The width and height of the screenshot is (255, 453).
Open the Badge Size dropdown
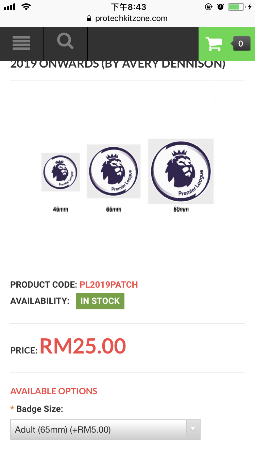(x=105, y=430)
